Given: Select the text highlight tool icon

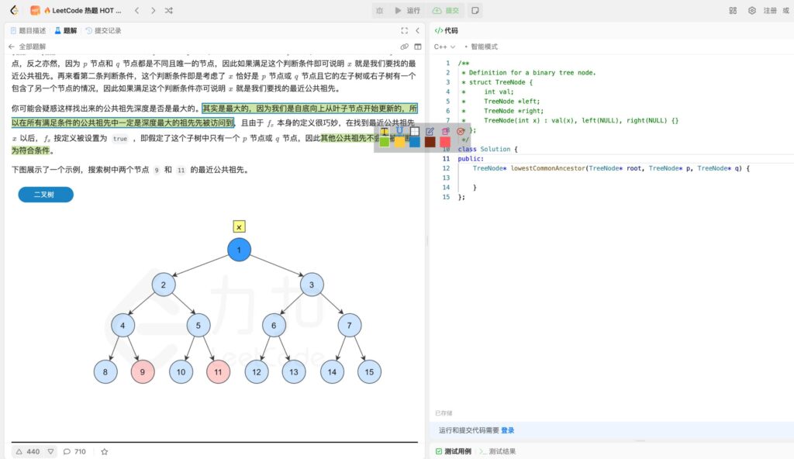Looking at the screenshot, I should [385, 132].
